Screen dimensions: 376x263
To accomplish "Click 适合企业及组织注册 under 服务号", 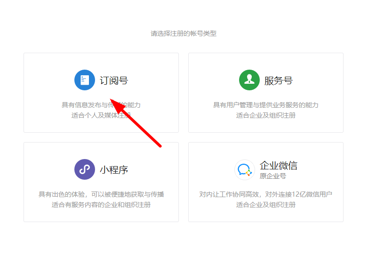I will point(266,116).
